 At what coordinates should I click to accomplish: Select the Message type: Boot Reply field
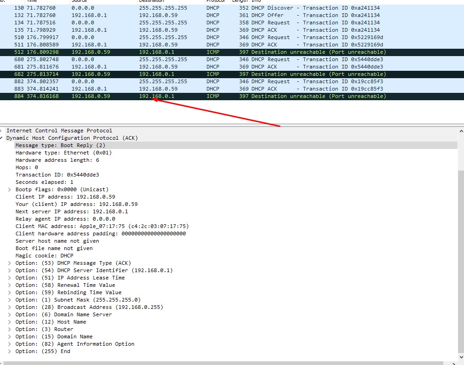tap(60, 145)
